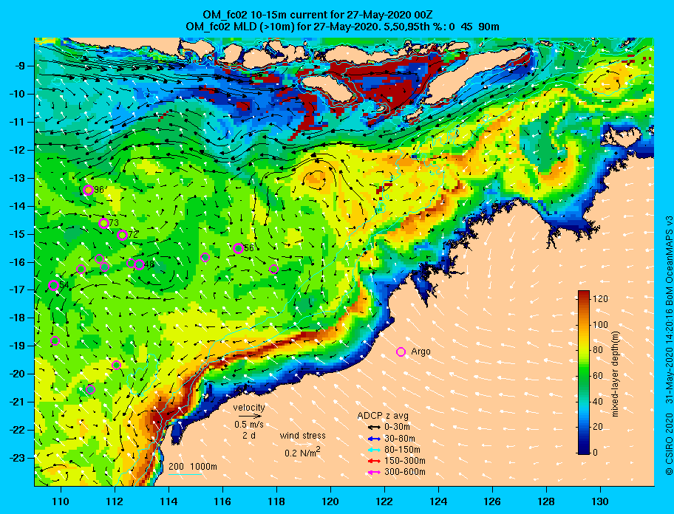Click the Argo float marker labeled 96
The image size is (674, 514).
coord(88,191)
